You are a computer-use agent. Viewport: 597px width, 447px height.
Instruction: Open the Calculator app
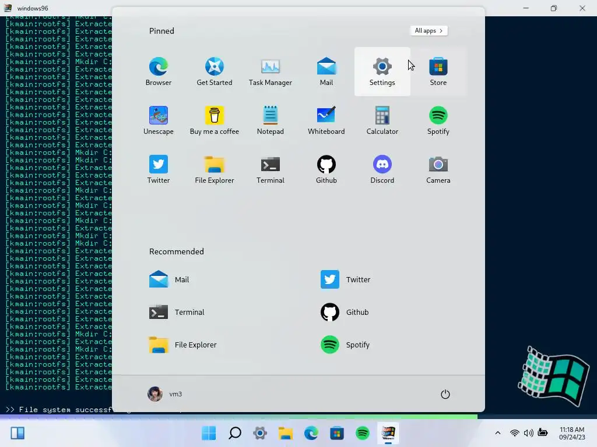[x=382, y=120]
